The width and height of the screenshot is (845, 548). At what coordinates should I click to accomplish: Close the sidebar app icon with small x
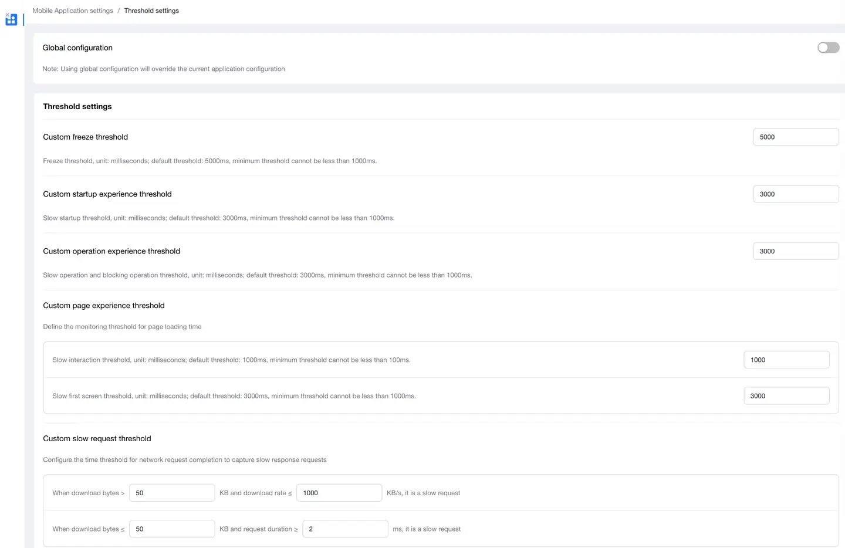pos(7,15)
